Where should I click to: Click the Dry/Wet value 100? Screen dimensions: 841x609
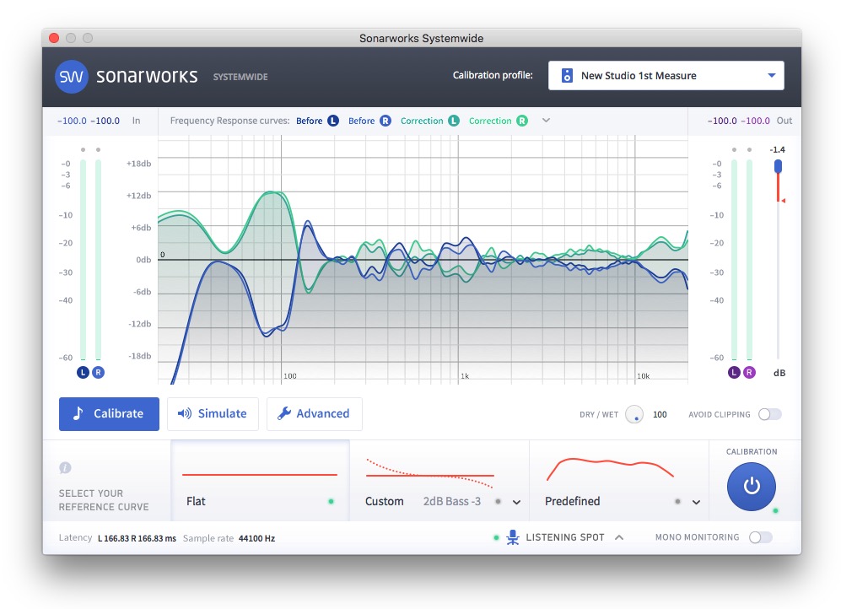tap(660, 414)
